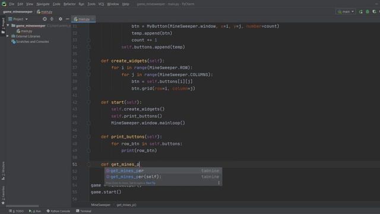Click the PyCharm logo icon in the title bar
The image size is (380, 214).
coord(4,4)
